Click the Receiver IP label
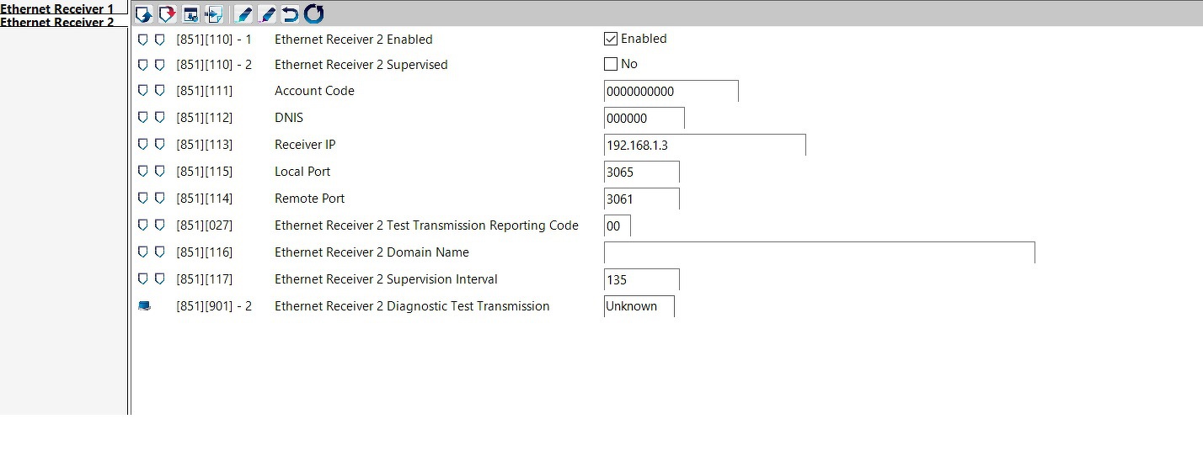The height and width of the screenshot is (456, 1203). coord(305,145)
